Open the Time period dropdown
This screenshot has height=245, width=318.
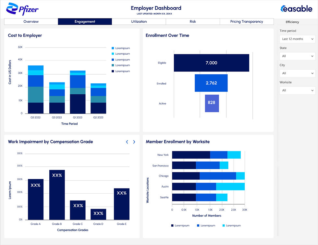[x=297, y=39]
